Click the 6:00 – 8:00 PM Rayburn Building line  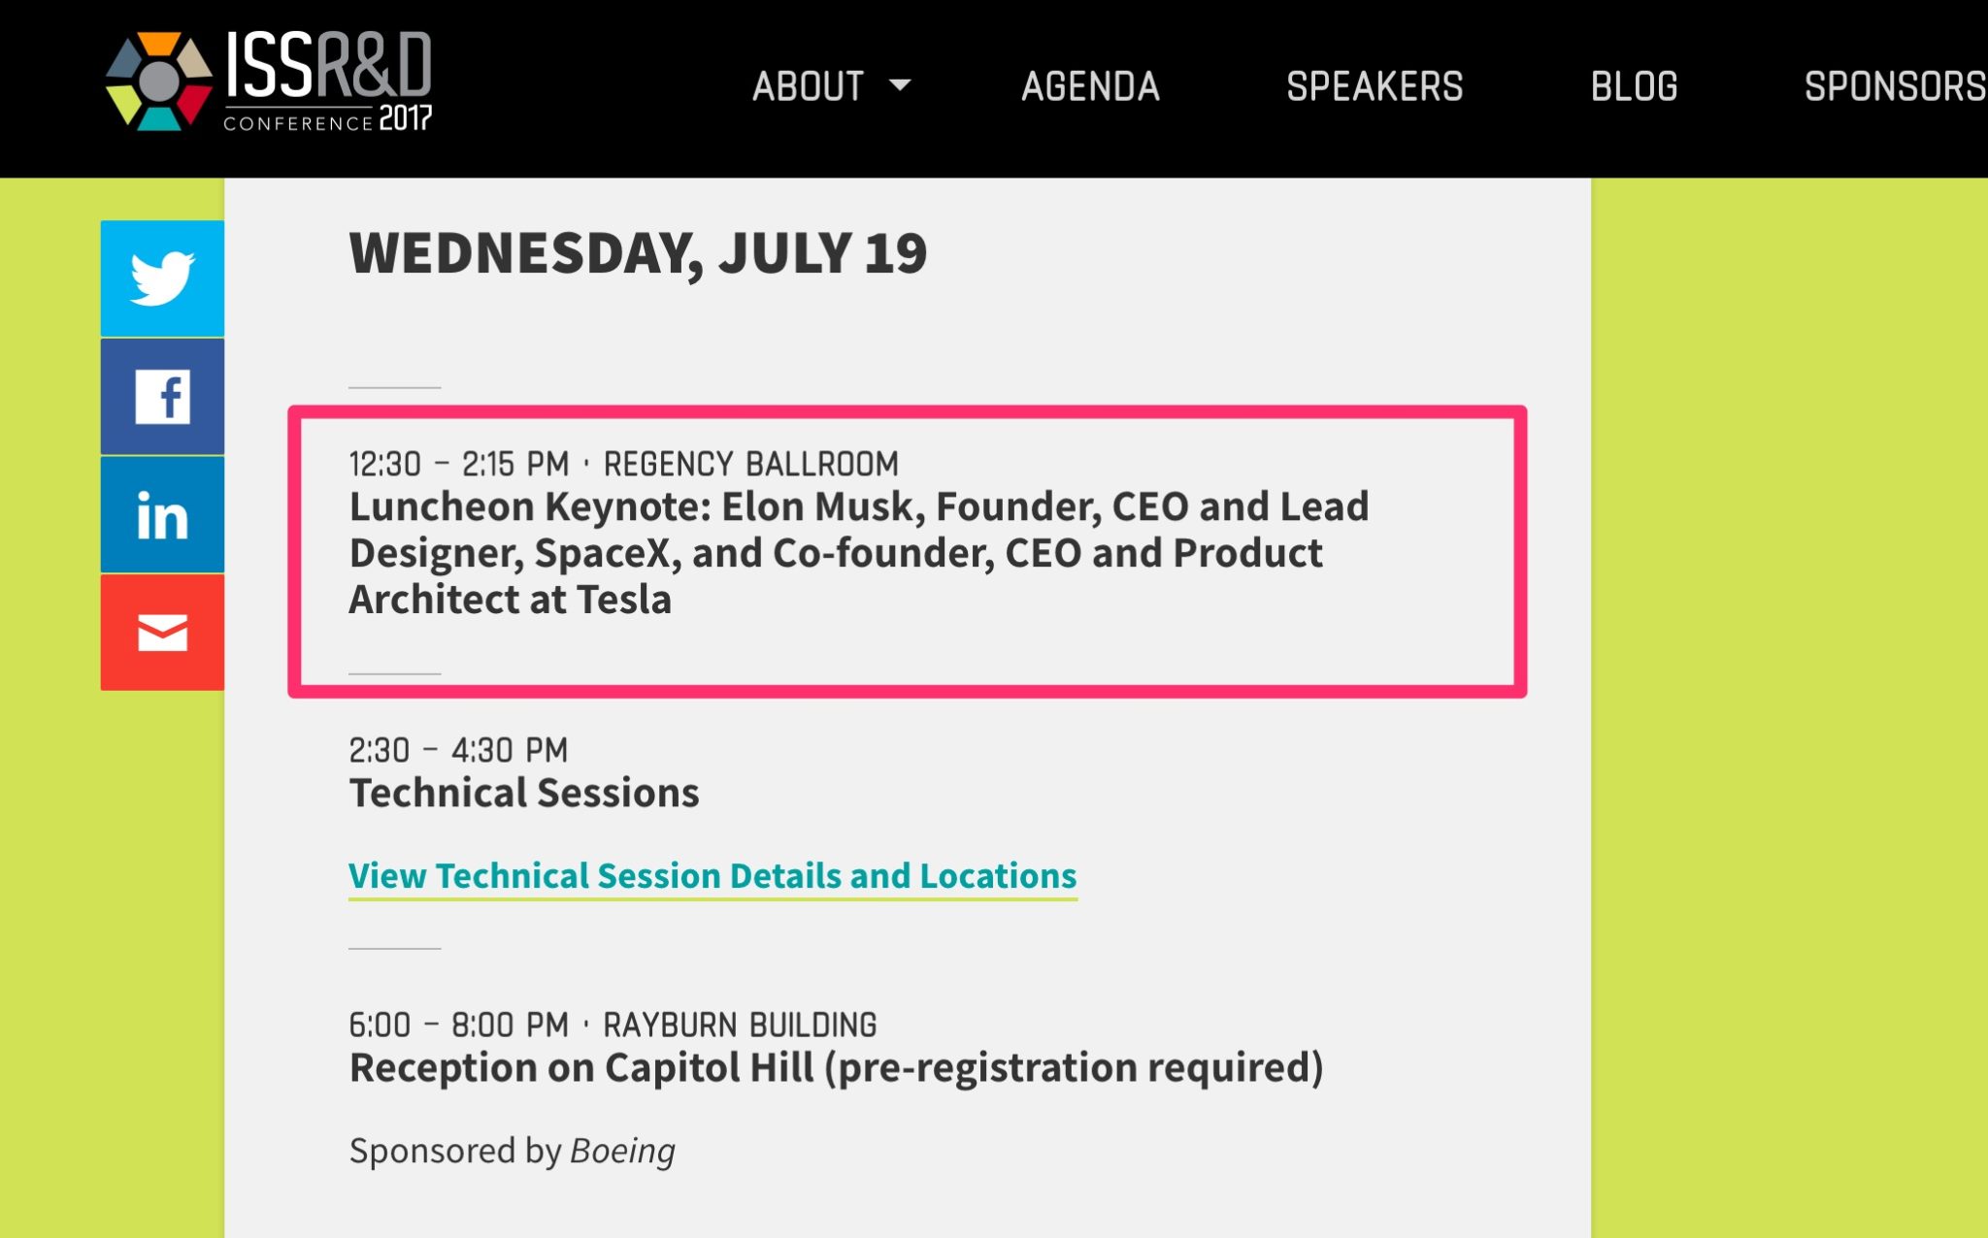(613, 1025)
